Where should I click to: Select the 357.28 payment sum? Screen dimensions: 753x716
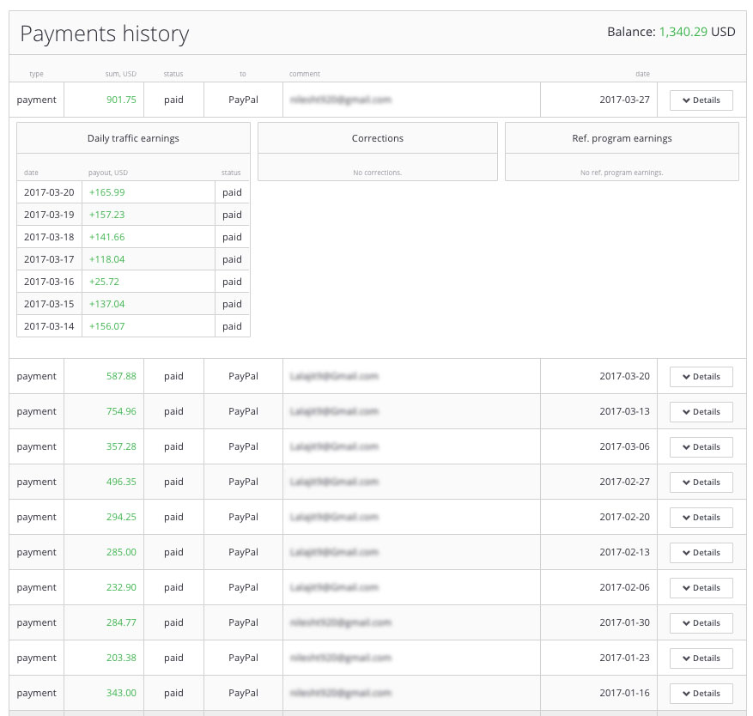121,446
